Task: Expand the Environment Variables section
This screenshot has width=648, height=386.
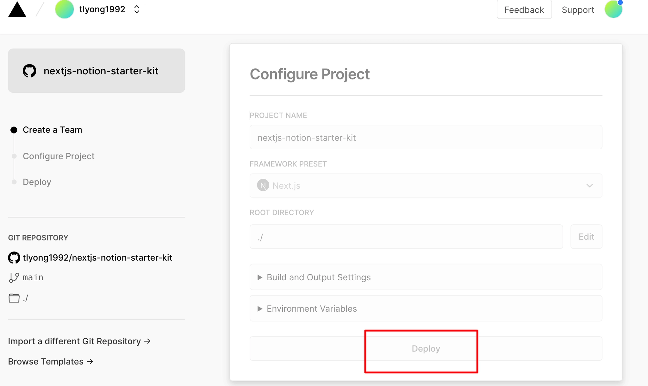Action: 426,308
